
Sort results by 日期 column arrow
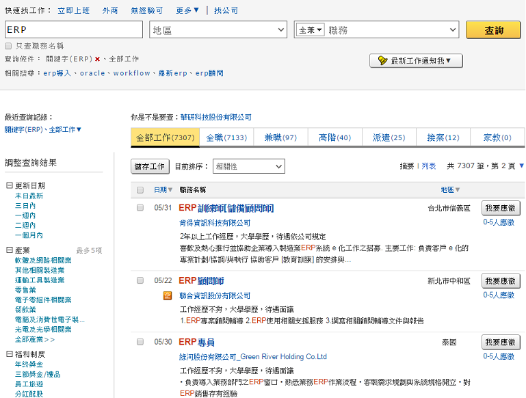tap(170, 190)
